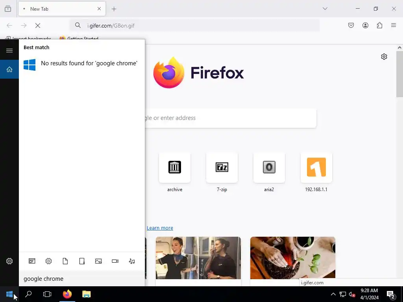
Task: Click the address bar search icon
Action: 78,25
